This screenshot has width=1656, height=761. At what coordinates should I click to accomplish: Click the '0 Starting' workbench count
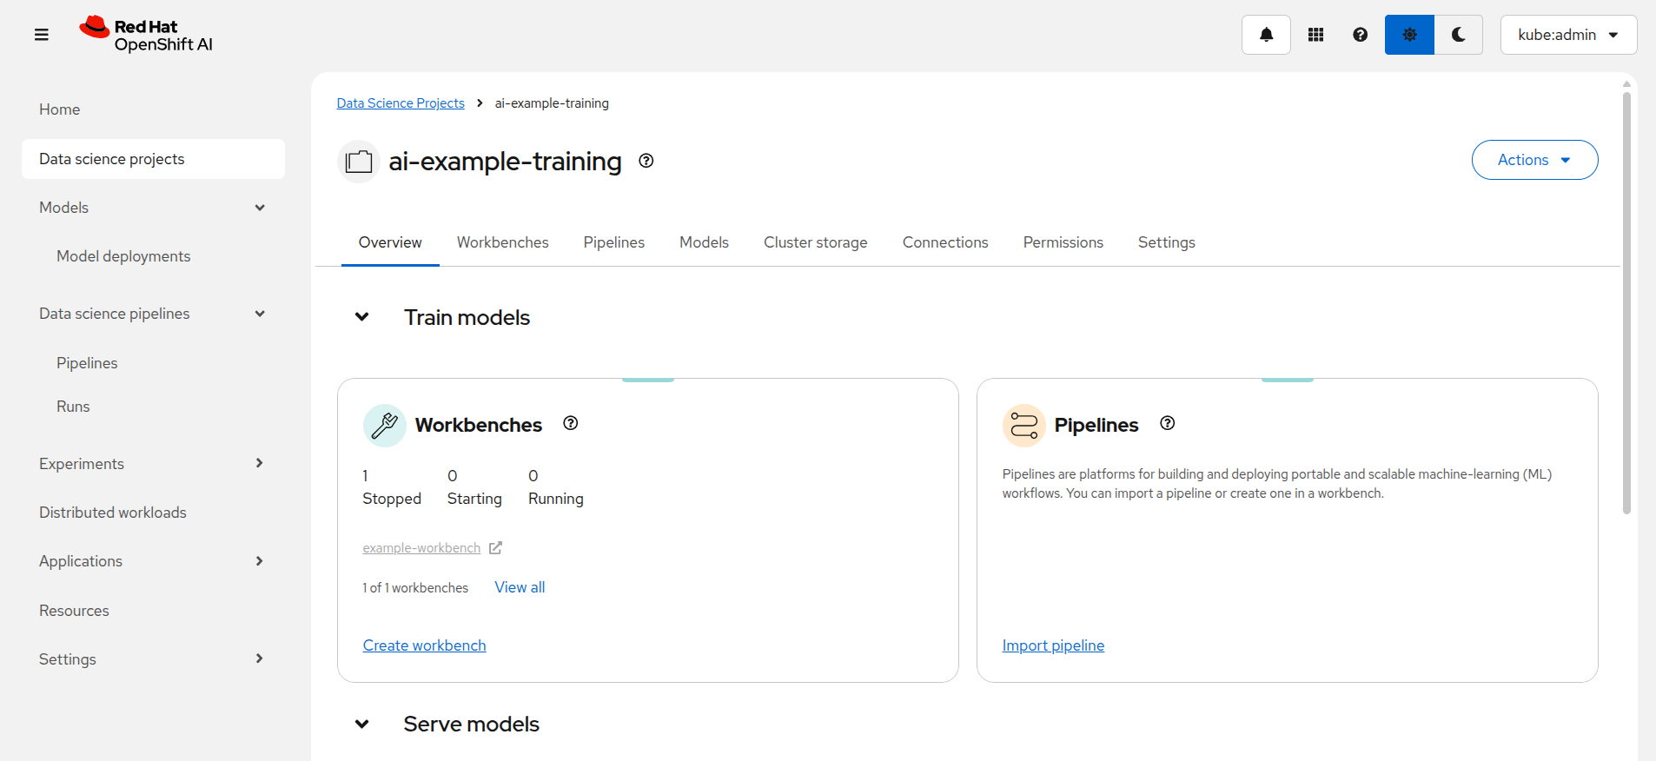click(474, 487)
